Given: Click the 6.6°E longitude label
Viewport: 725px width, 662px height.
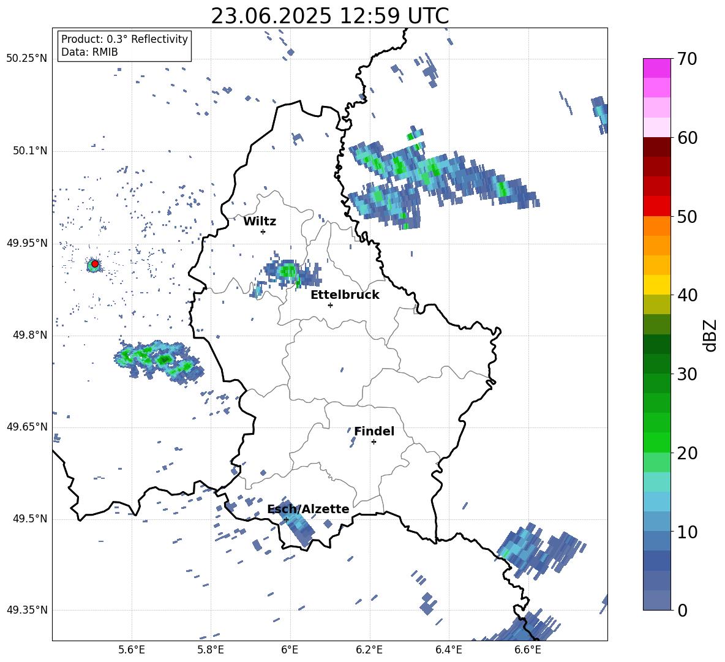Looking at the screenshot, I should [x=528, y=650].
